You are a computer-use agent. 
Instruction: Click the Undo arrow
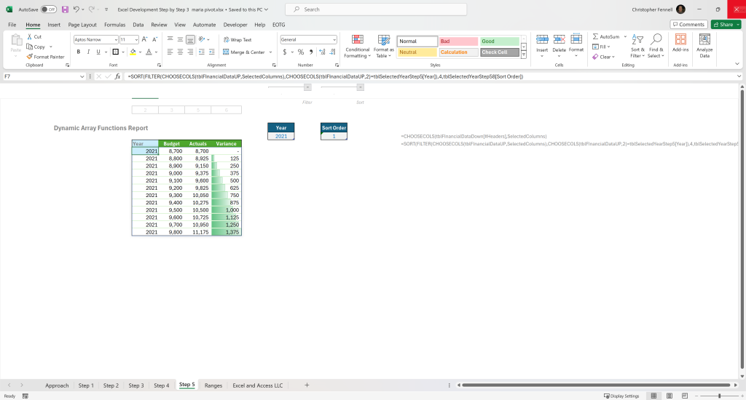[76, 9]
